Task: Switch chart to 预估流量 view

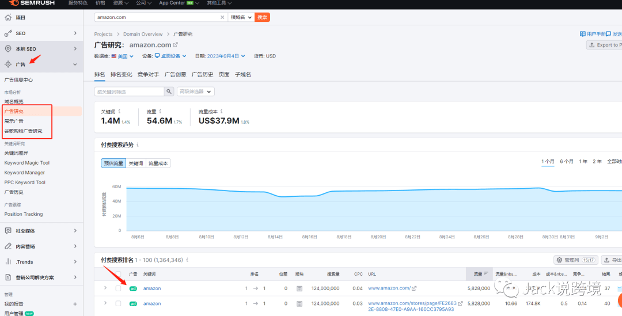Action: point(113,163)
